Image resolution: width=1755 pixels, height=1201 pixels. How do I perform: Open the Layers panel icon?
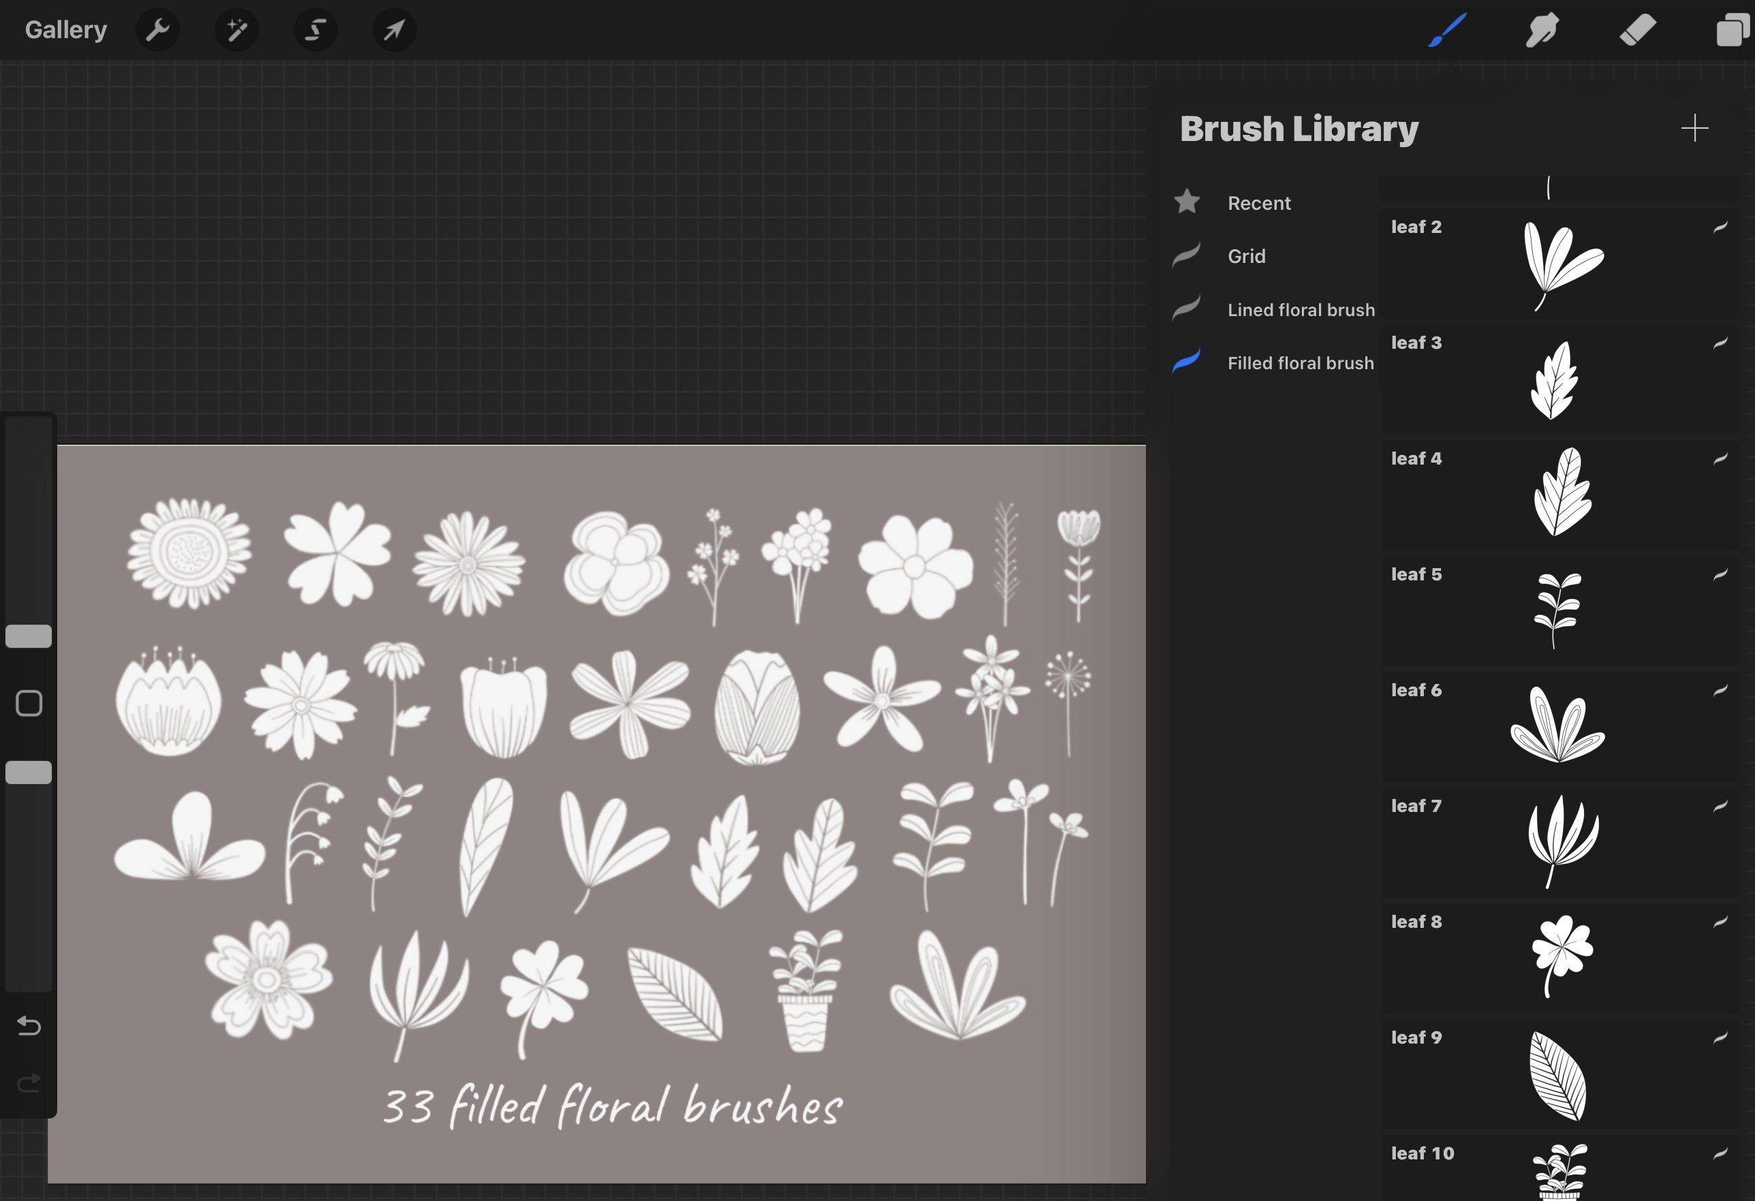(1733, 30)
